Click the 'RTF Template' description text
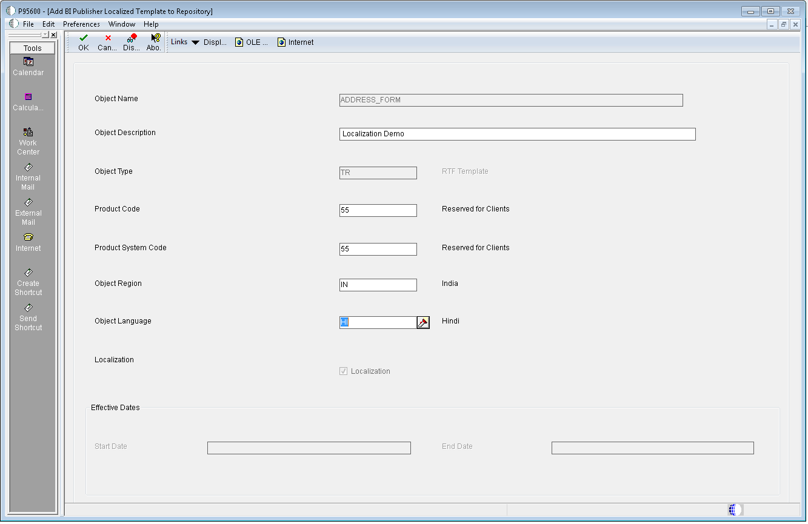This screenshot has width=808, height=524. click(465, 171)
